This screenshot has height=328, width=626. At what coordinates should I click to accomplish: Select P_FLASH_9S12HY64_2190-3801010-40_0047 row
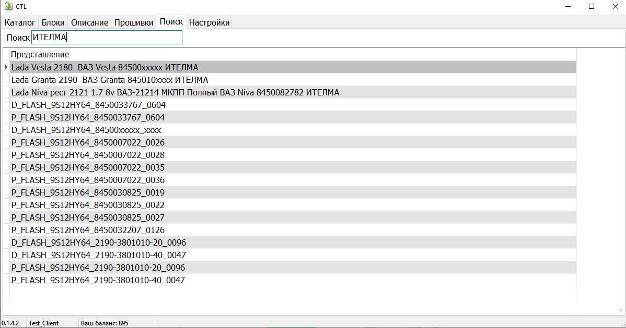coord(293,280)
